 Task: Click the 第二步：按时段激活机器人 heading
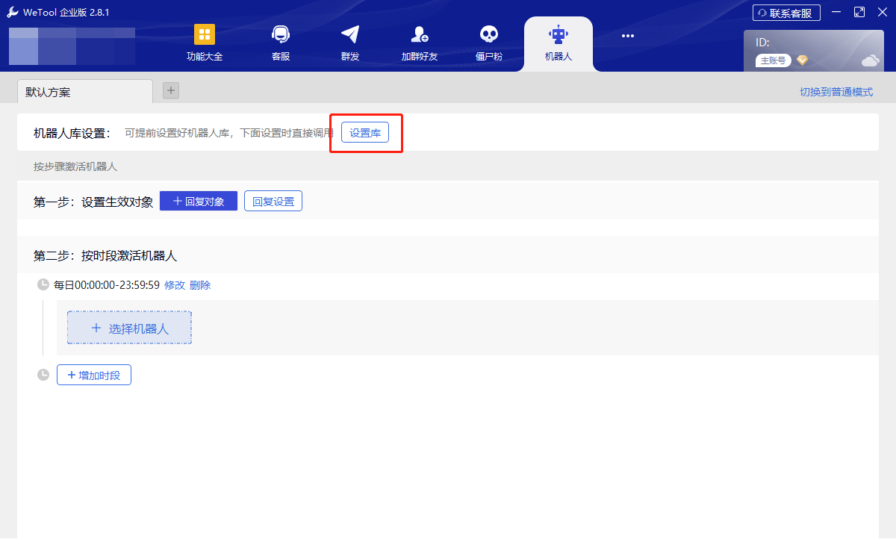click(105, 255)
